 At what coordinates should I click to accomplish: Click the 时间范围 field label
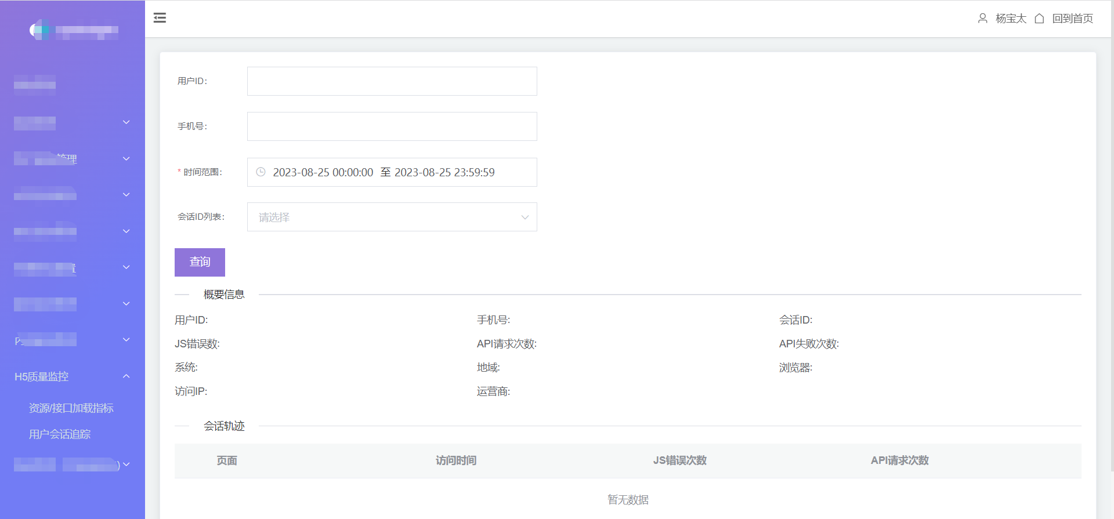[x=202, y=172]
